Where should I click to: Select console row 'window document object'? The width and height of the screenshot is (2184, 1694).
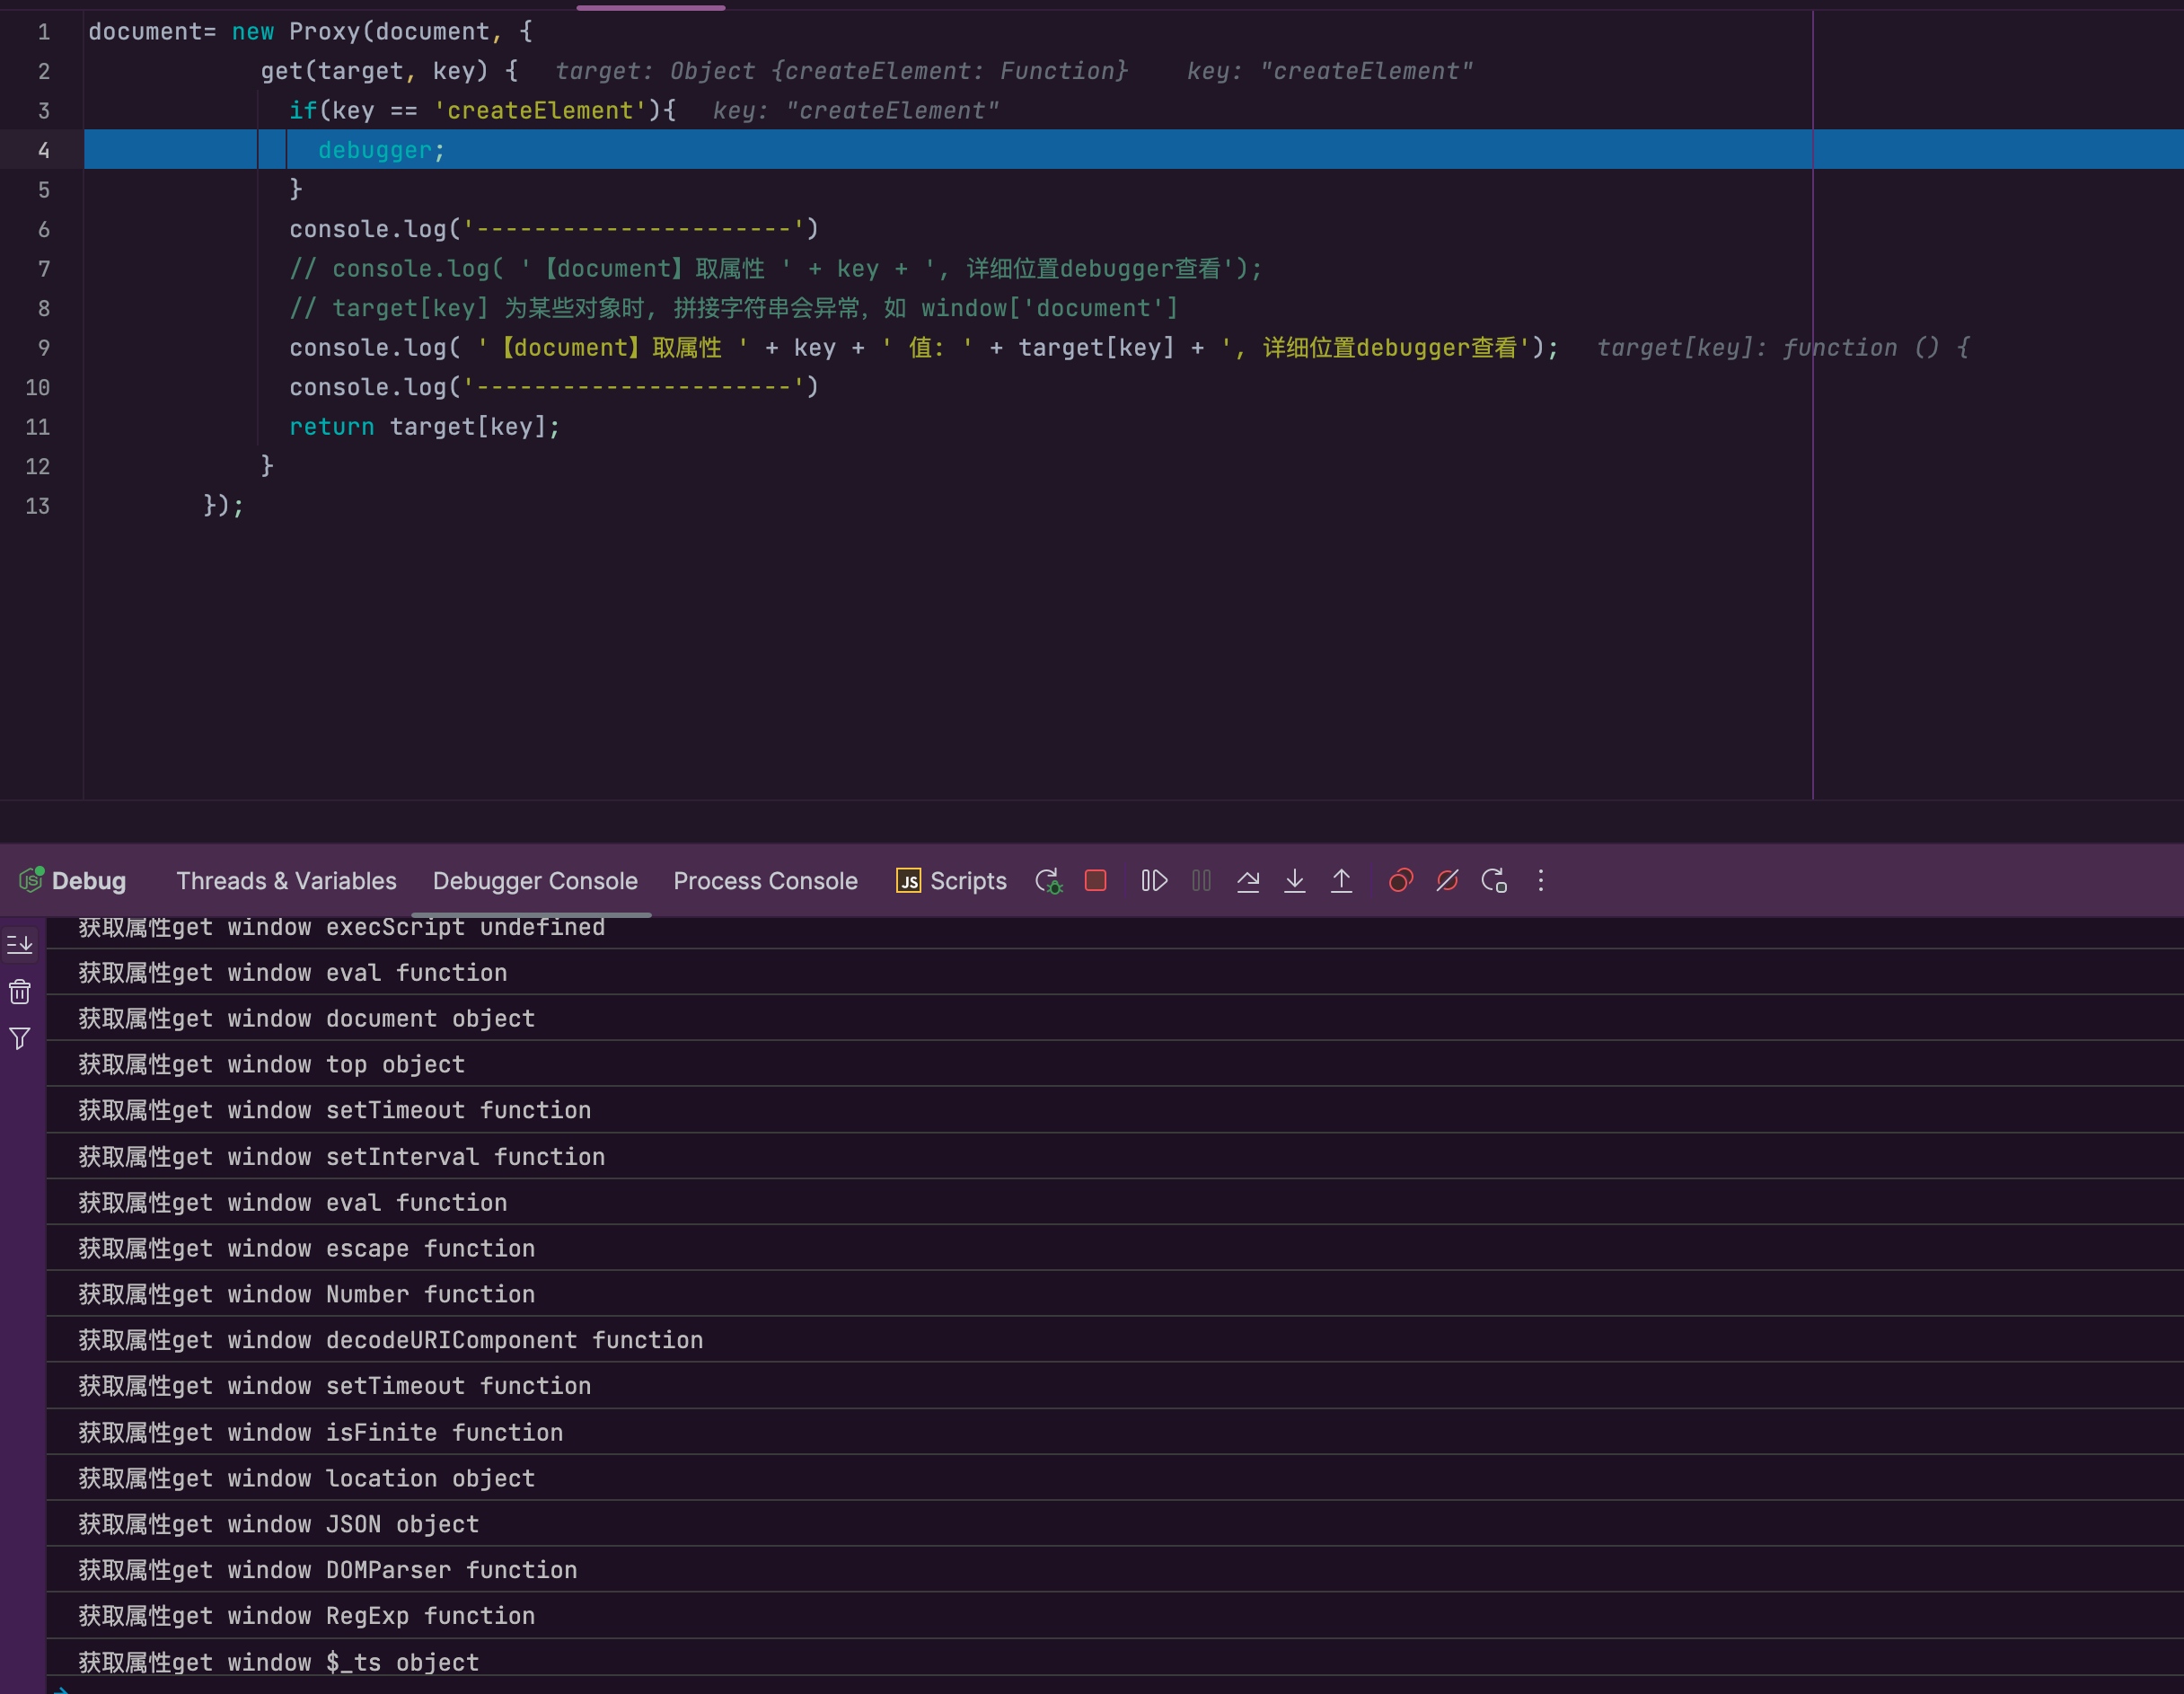(1114, 1018)
